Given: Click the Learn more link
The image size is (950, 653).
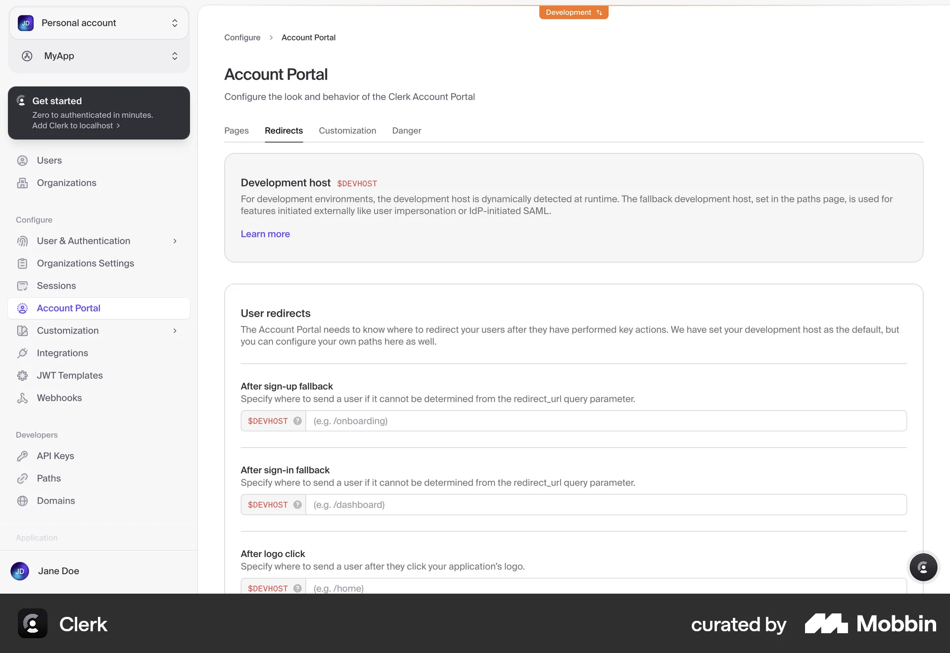Looking at the screenshot, I should (265, 234).
